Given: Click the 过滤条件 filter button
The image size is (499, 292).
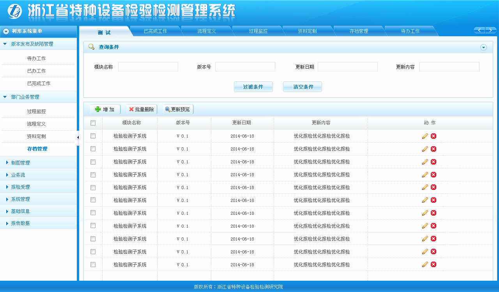Looking at the screenshot, I should pos(253,87).
